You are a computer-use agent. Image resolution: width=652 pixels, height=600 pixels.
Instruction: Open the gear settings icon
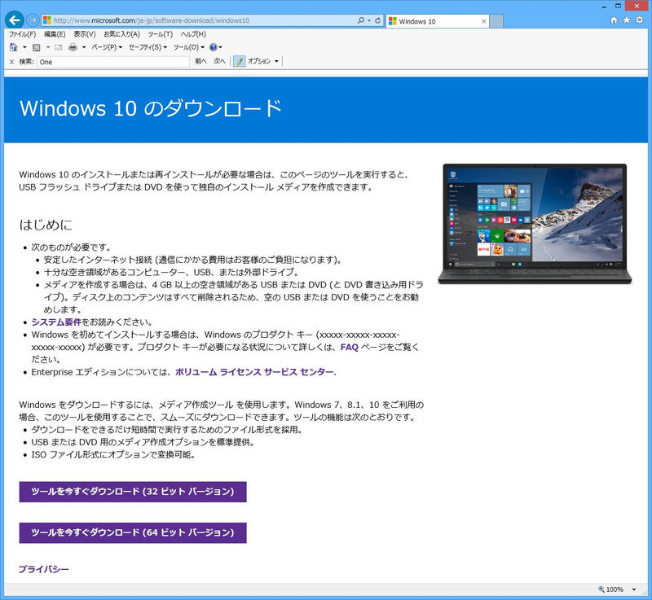(x=640, y=20)
